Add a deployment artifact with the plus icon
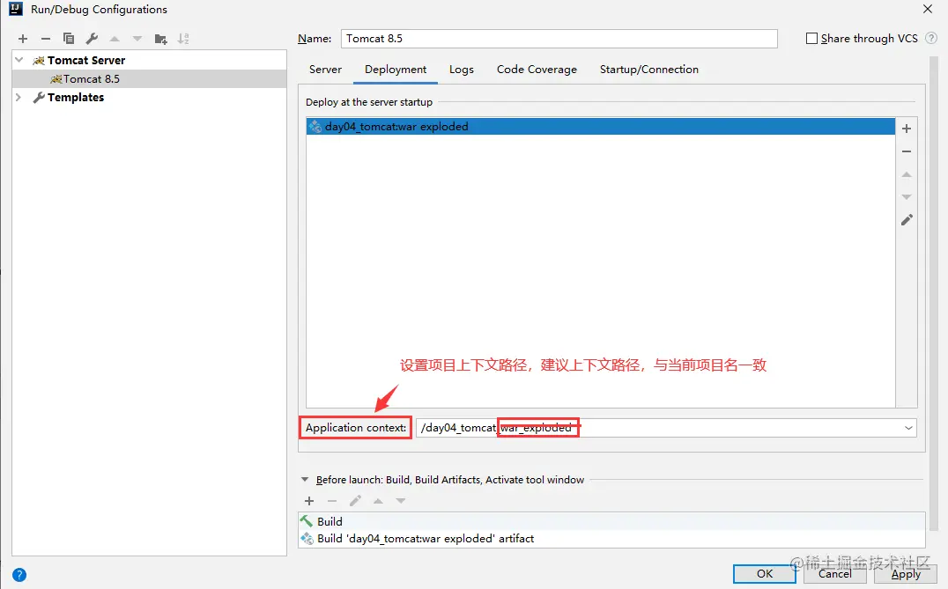Screen dimensions: 948x589 (907, 128)
